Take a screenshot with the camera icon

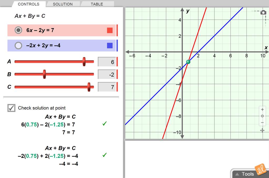(x=263, y=13)
